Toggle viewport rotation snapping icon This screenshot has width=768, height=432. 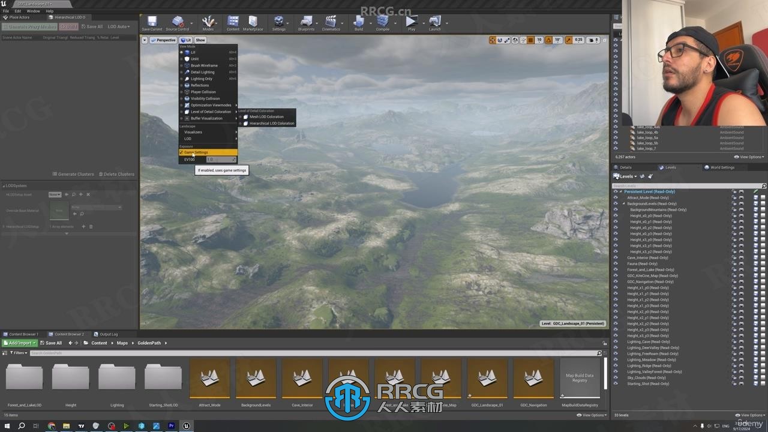point(548,40)
